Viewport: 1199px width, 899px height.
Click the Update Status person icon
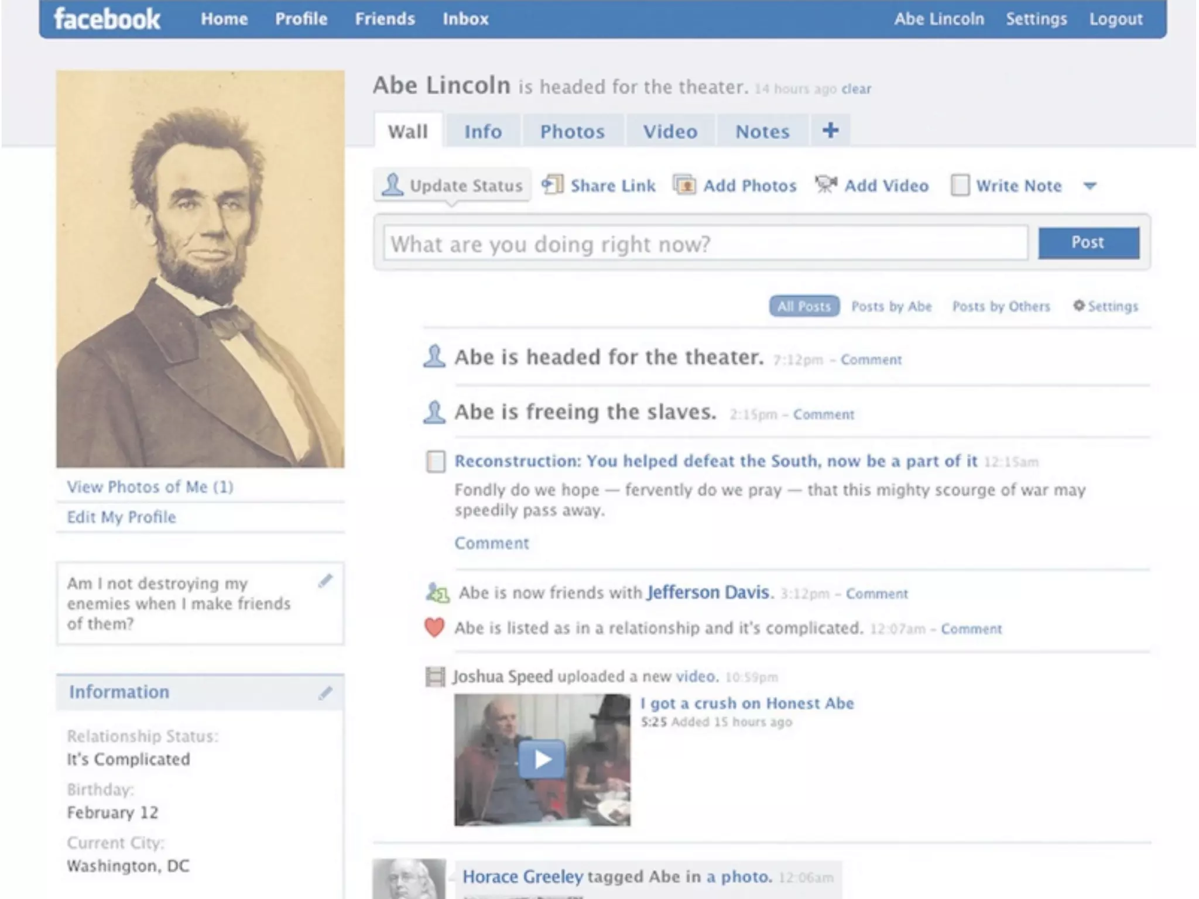(x=392, y=185)
